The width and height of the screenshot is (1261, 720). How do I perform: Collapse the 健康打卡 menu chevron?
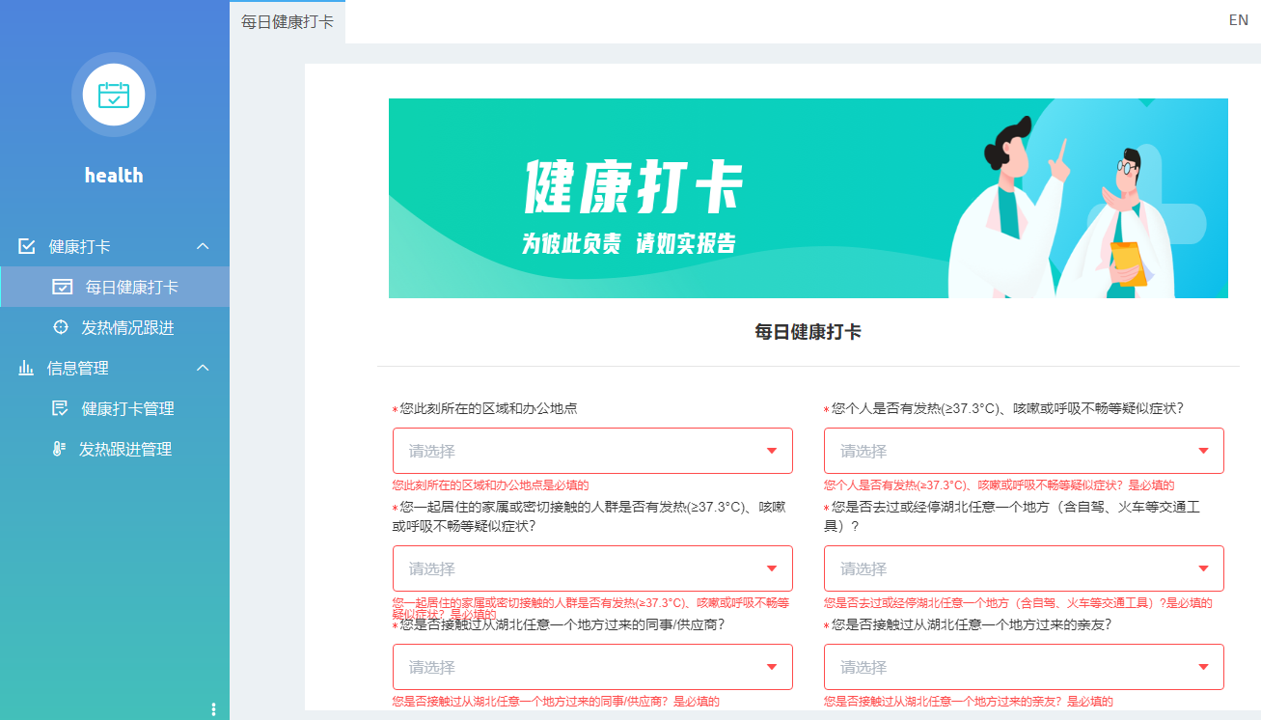203,246
